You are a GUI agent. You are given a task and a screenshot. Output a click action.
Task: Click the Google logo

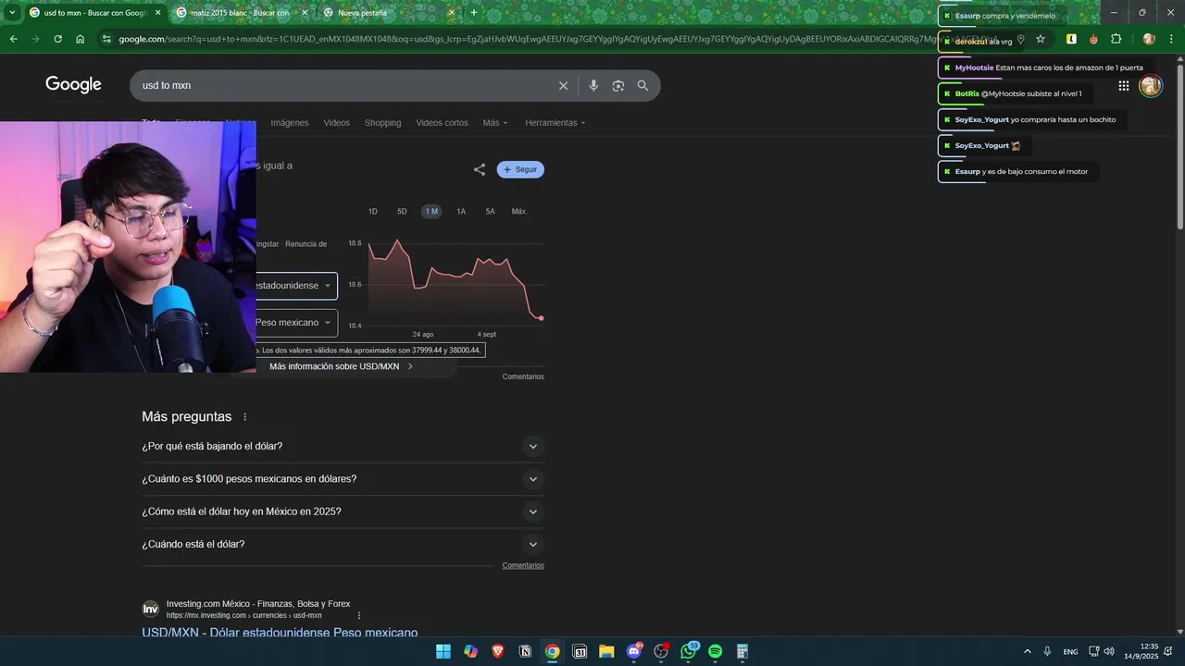73,84
